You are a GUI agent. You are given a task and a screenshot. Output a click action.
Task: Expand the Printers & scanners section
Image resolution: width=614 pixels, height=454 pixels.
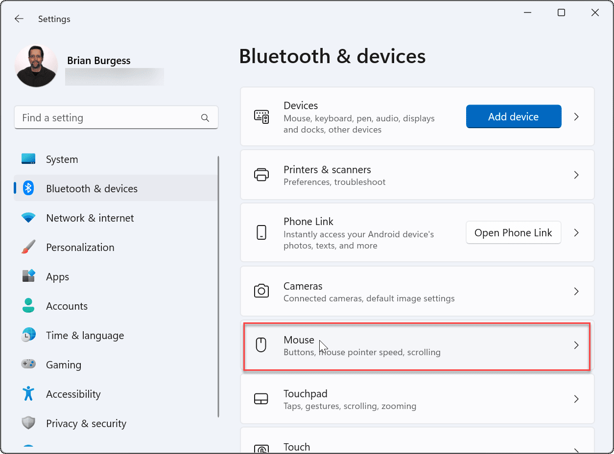pos(576,175)
